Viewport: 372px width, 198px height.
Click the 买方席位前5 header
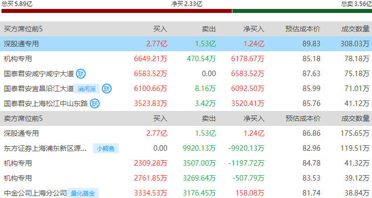coord(23,29)
